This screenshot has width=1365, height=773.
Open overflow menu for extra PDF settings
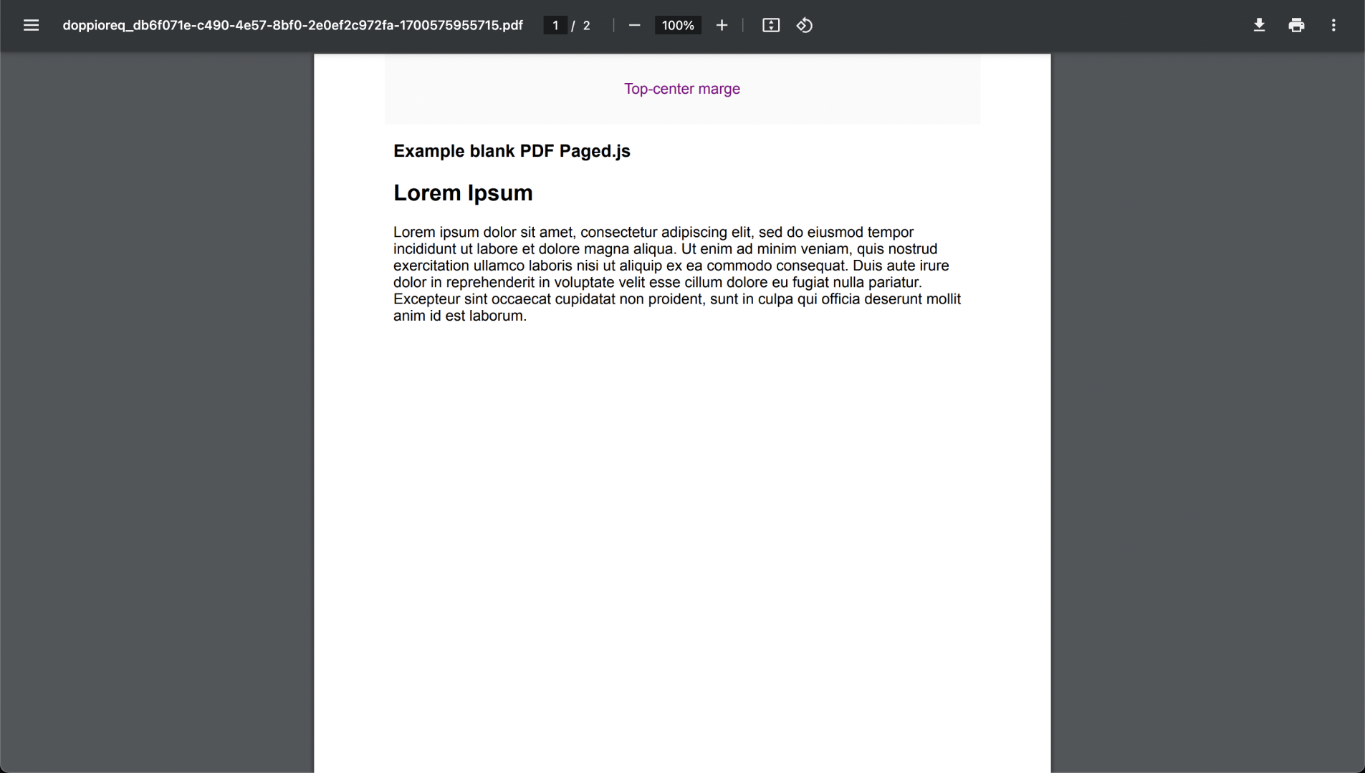click(x=1333, y=25)
